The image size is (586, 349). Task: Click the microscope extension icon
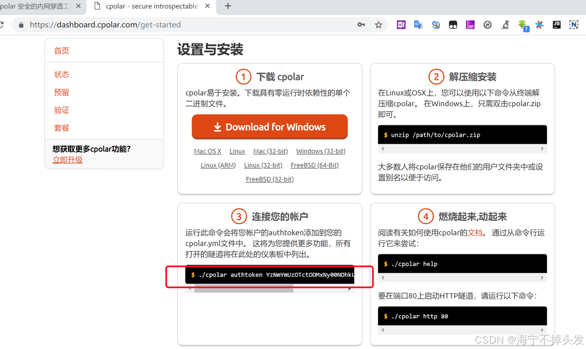coord(506,25)
